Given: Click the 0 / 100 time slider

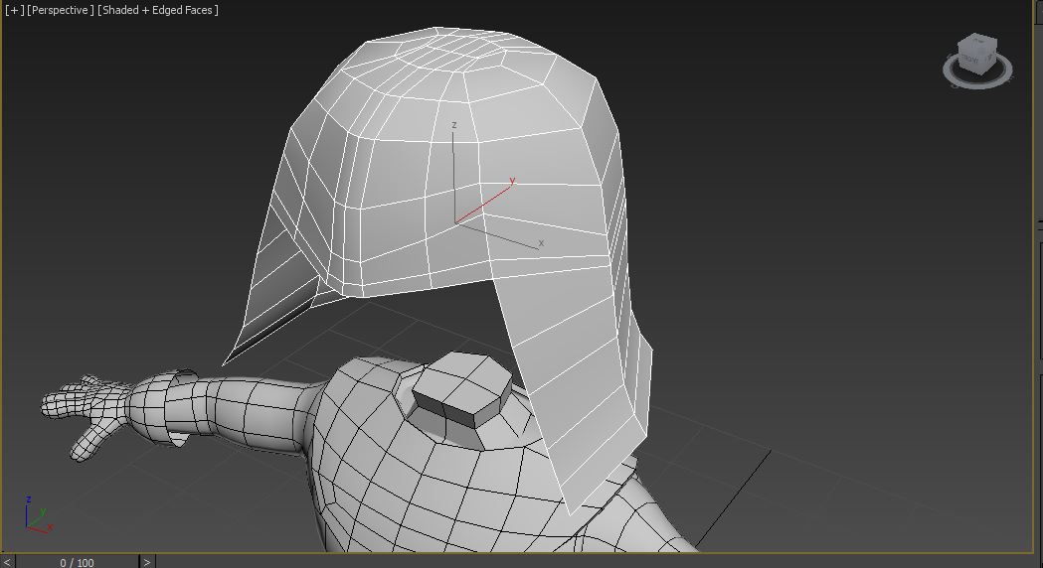Looking at the screenshot, I should click(77, 562).
